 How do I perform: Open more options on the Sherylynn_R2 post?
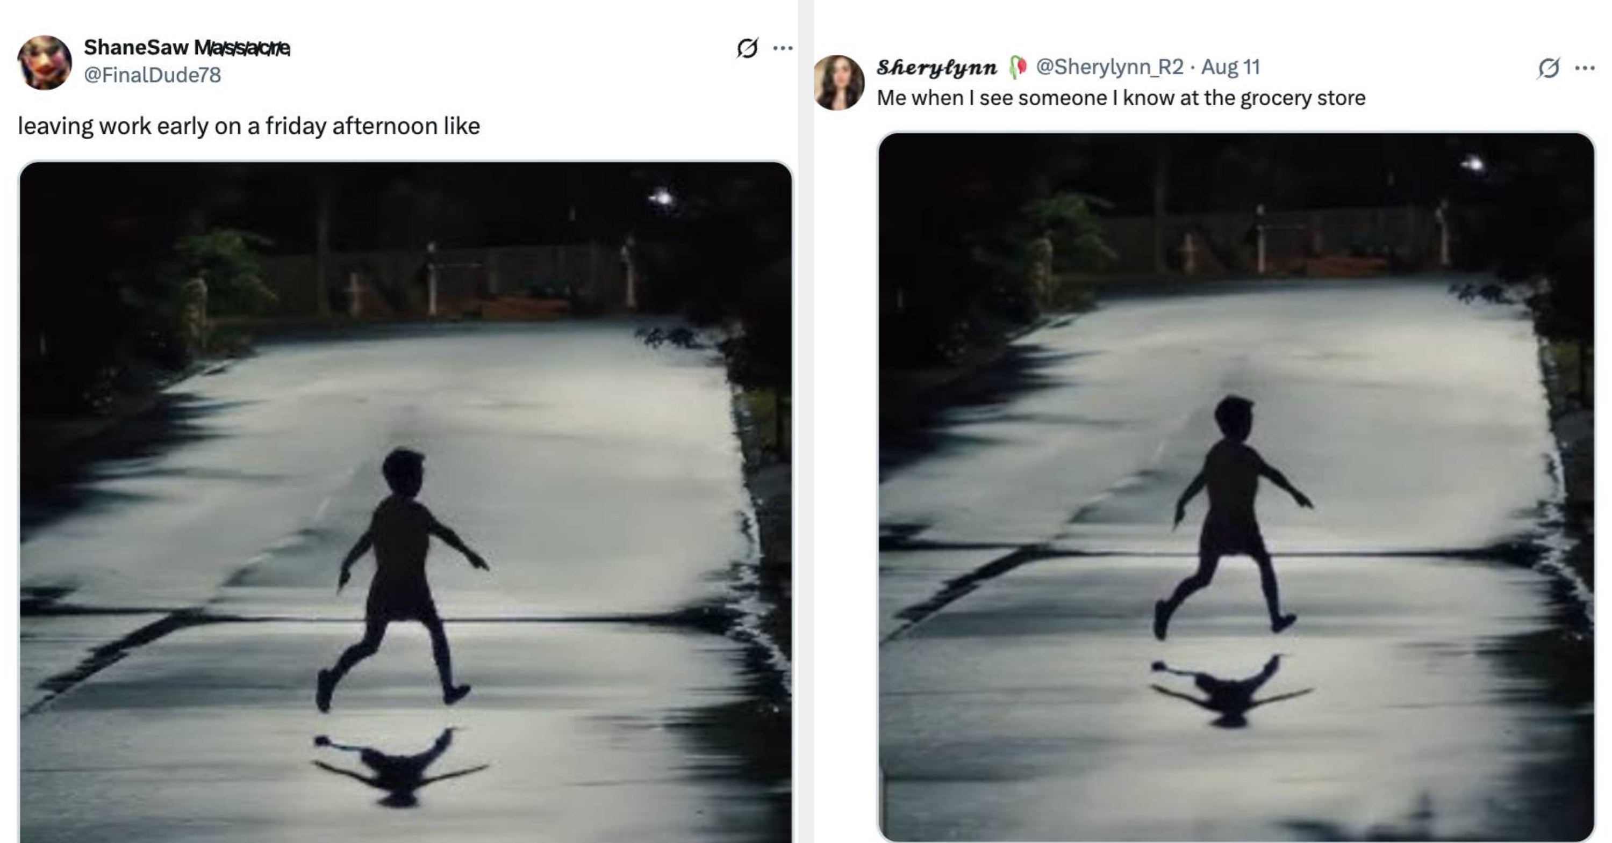(1585, 68)
